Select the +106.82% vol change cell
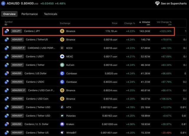This screenshot has height=136, width=189. point(165,99)
